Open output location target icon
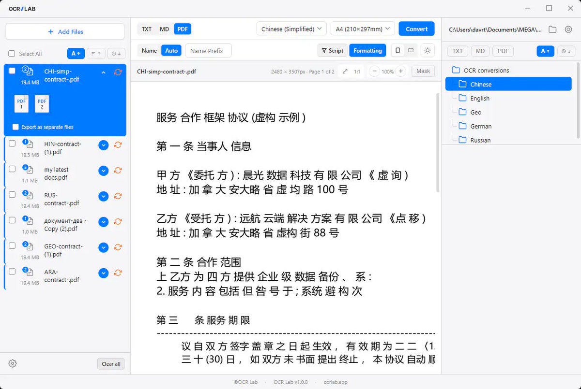 pos(568,29)
